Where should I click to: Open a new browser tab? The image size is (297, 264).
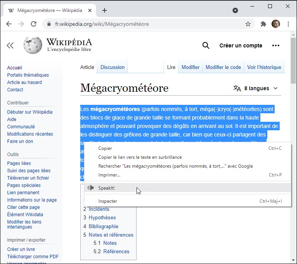(105, 10)
